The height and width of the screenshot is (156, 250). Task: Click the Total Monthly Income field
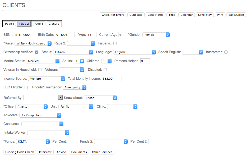point(112,78)
